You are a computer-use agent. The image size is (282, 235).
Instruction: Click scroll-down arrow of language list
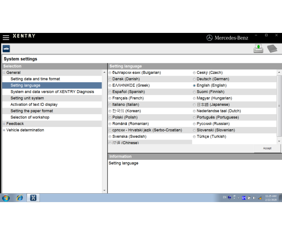(x=279, y=141)
